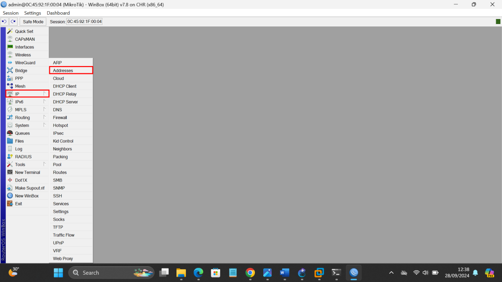Choose DHCP Server from IP submenu
Screen dimensions: 502x282
pos(65,102)
